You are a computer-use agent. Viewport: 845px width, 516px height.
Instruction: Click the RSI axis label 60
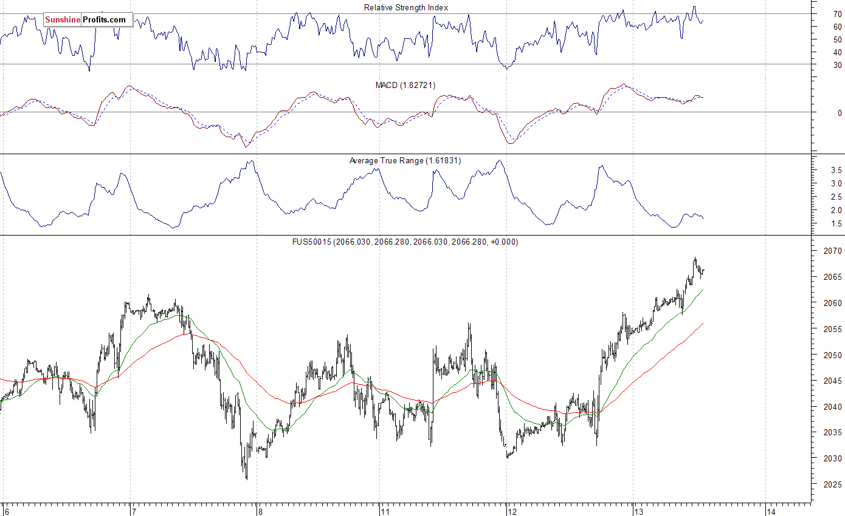pos(838,27)
